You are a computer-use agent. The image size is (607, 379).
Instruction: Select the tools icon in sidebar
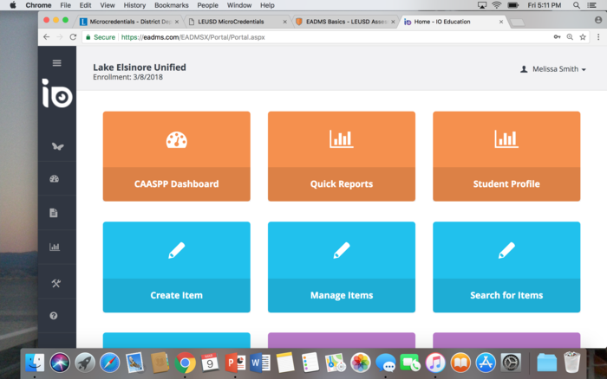[55, 283]
